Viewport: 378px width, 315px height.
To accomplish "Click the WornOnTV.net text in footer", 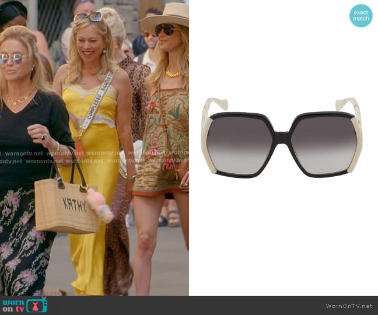I will (x=349, y=306).
